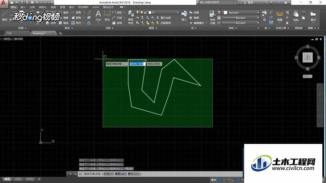Screen dimensions: 326x183
Task: Click the new drawing tab plus button
Action: point(60,33)
